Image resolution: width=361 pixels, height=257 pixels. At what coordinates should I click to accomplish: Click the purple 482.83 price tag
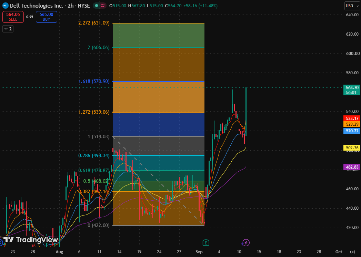click(352, 167)
